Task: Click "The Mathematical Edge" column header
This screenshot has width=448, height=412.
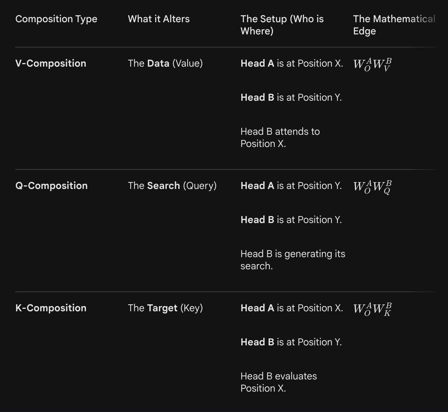Action: pyautogui.click(x=394, y=25)
